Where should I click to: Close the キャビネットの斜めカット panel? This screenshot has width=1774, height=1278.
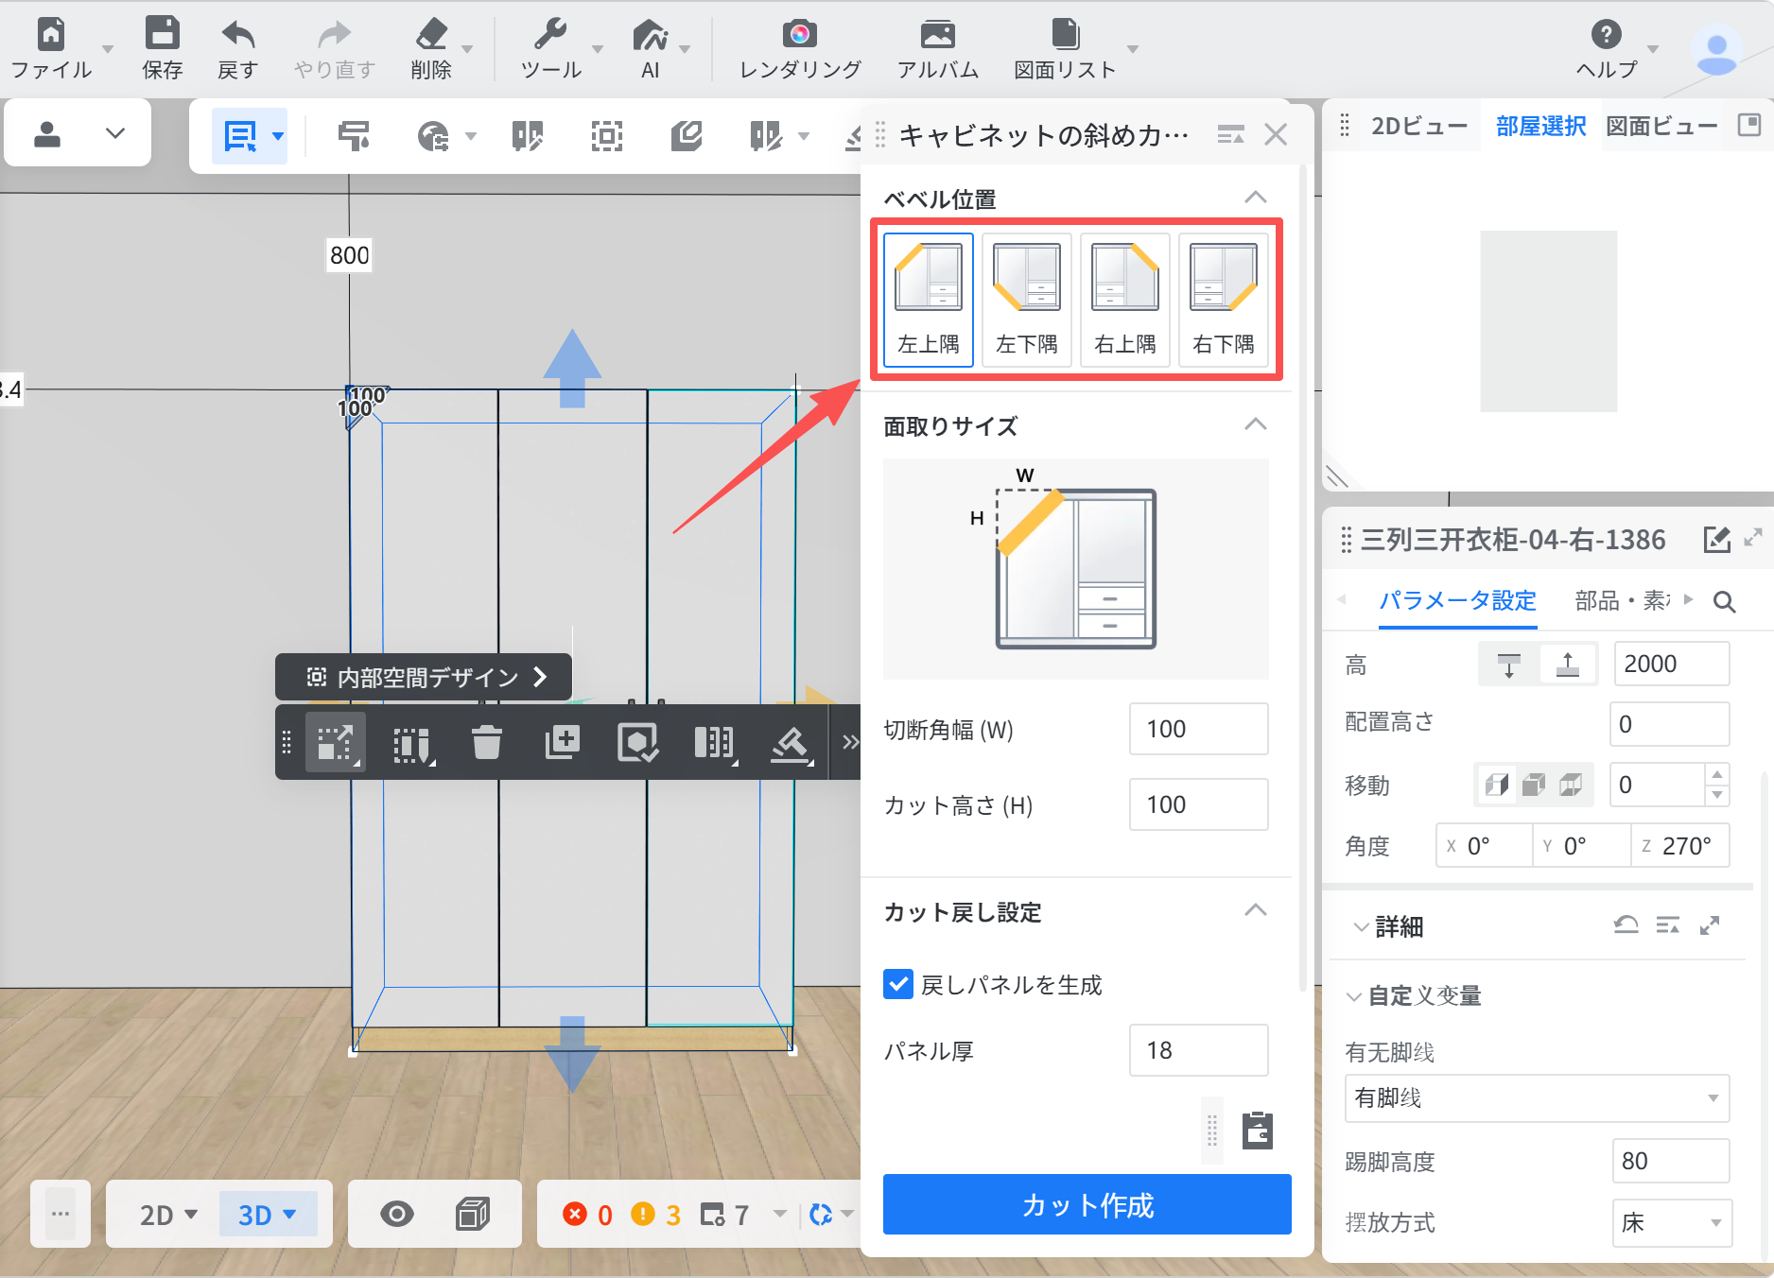click(x=1276, y=135)
